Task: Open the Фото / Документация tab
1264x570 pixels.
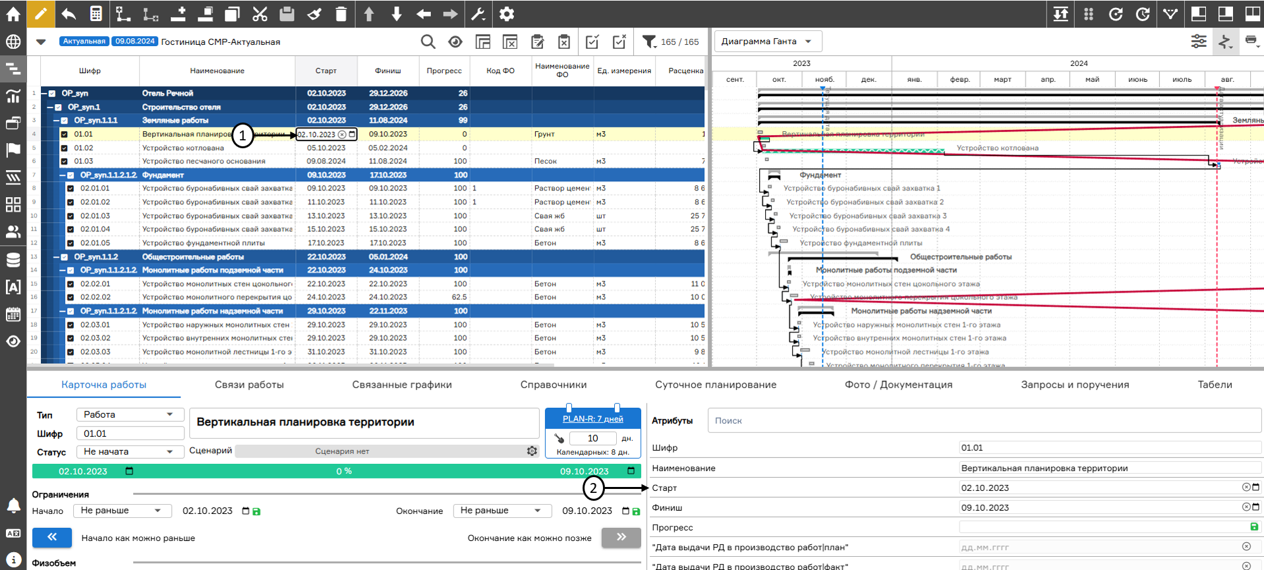Action: click(x=899, y=385)
